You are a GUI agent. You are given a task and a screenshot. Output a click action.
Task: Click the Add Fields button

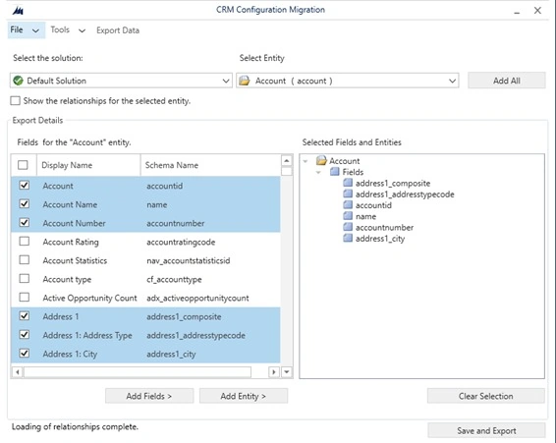[x=149, y=396]
